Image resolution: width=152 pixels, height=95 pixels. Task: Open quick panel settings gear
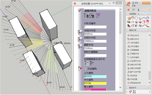click(139, 14)
